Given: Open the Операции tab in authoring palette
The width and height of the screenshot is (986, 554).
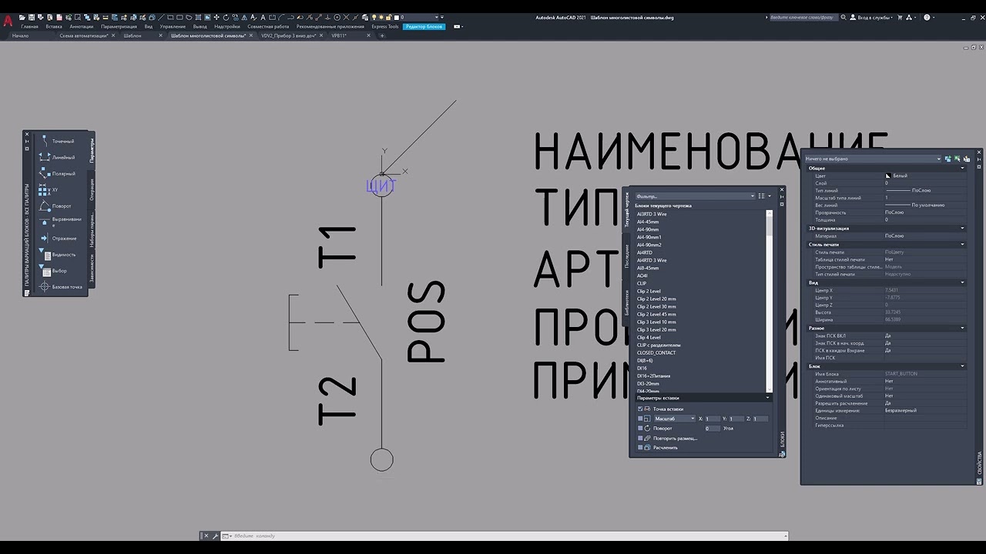Looking at the screenshot, I should click(x=91, y=189).
